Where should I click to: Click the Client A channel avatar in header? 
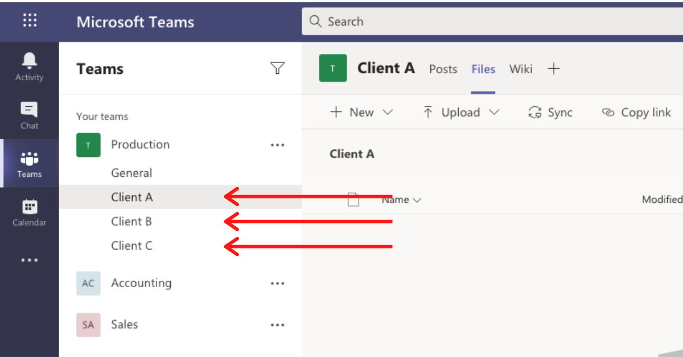(x=333, y=68)
